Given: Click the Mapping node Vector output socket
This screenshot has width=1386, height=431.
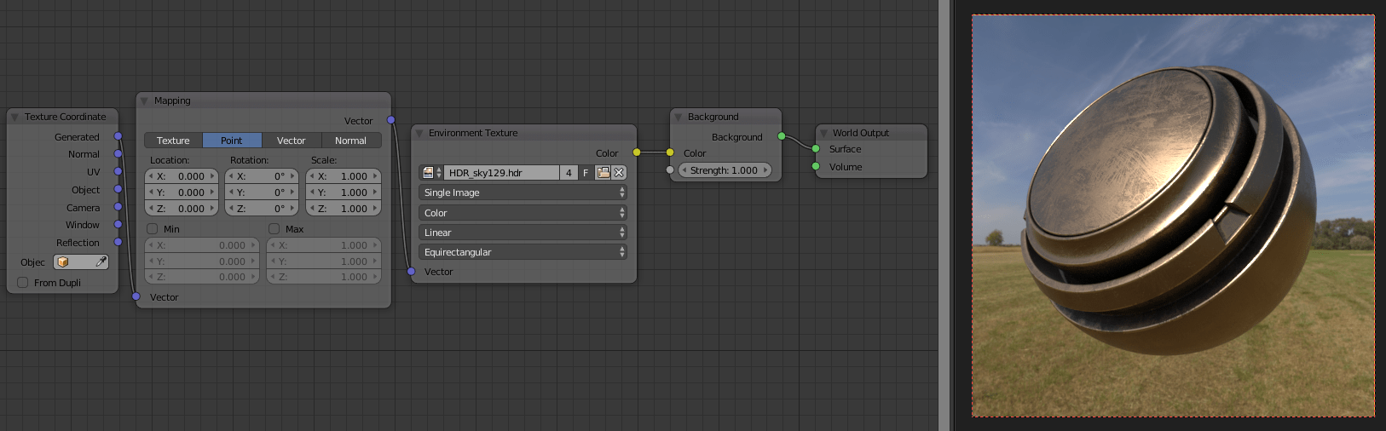Looking at the screenshot, I should point(391,120).
